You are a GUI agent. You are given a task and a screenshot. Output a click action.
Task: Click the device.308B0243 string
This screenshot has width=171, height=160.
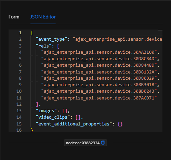pos(99,91)
